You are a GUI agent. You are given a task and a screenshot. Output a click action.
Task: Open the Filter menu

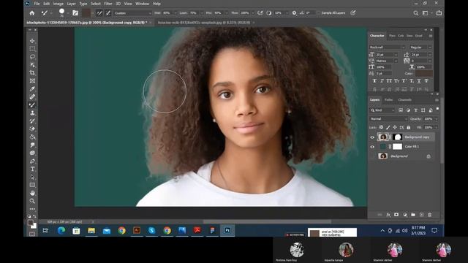point(108,4)
